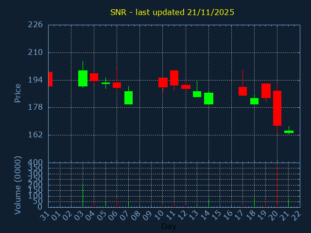Screen dimensions: 311x233
Task: Select the Volume (0000) axis title
Action: pos(18,184)
